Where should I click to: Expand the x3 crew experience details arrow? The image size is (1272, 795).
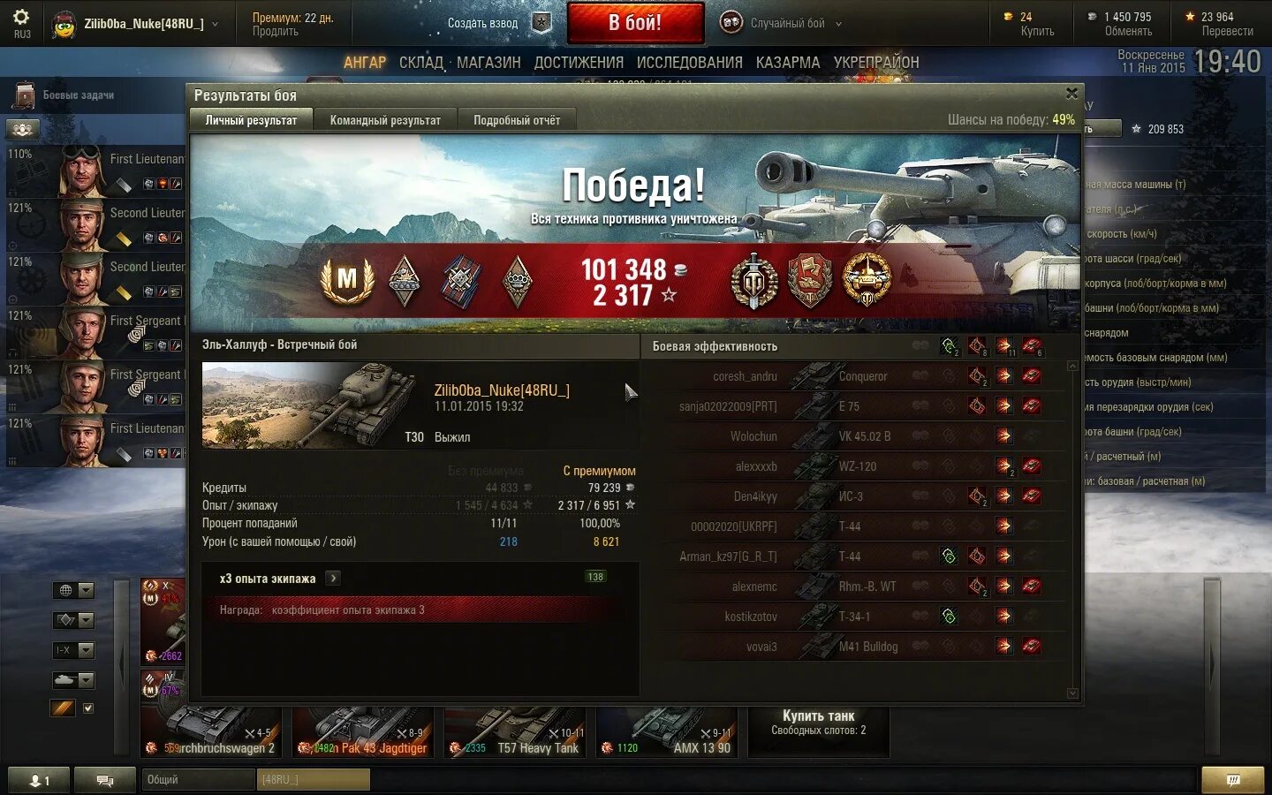(x=333, y=579)
